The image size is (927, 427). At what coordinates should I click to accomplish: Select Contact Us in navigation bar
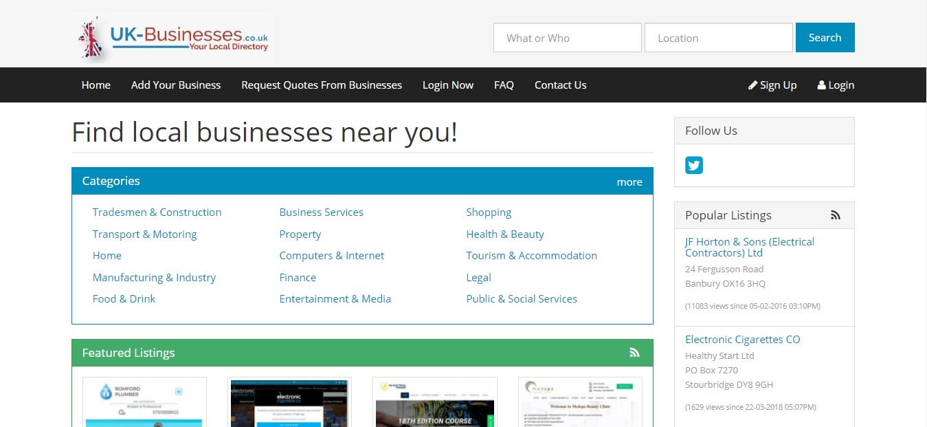pyautogui.click(x=560, y=85)
